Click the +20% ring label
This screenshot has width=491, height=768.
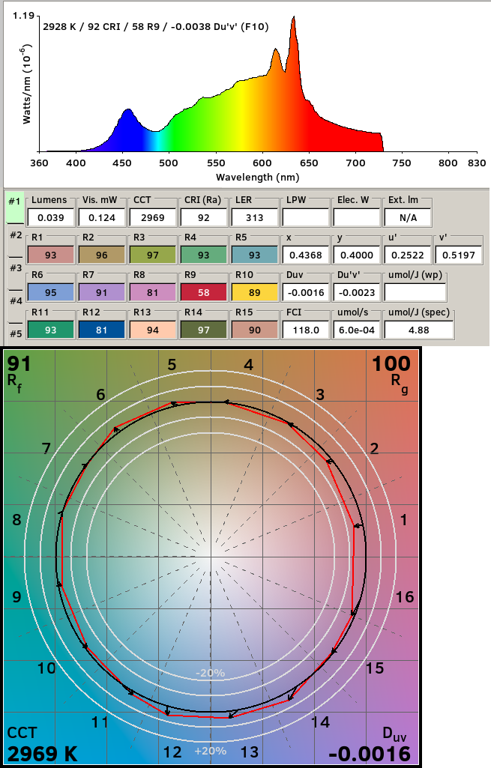pos(210,751)
